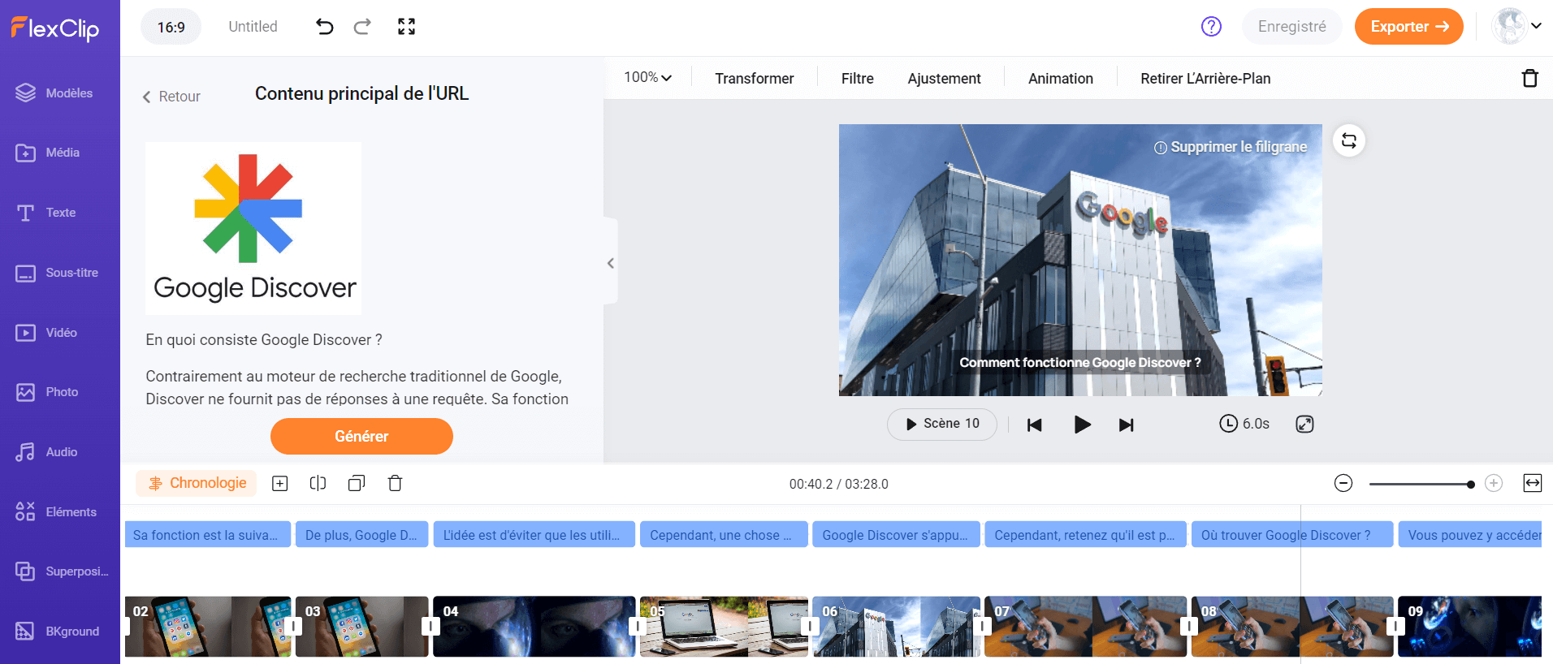
Task: Open the Eléments sidebar panel
Action: click(x=56, y=512)
